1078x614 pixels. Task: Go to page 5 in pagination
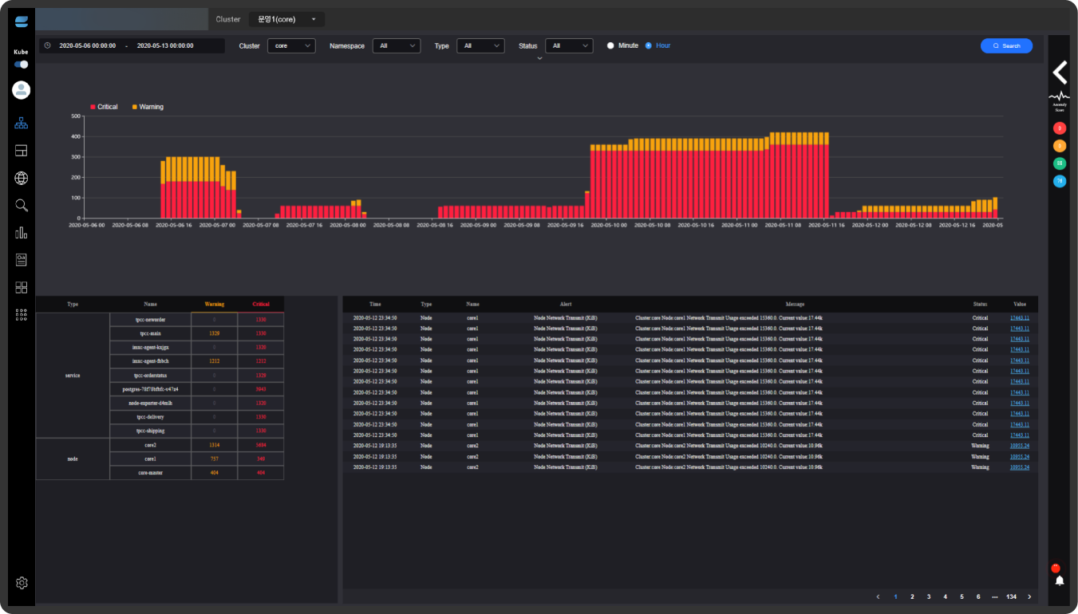pyautogui.click(x=962, y=596)
